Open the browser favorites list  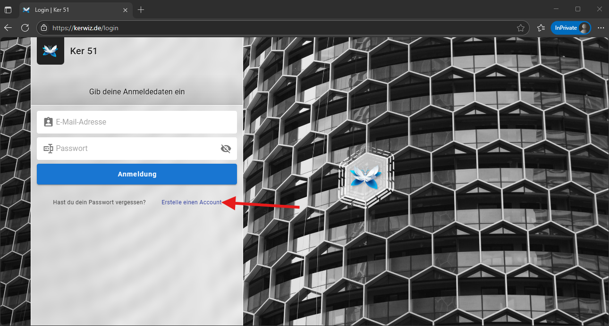coord(541,28)
